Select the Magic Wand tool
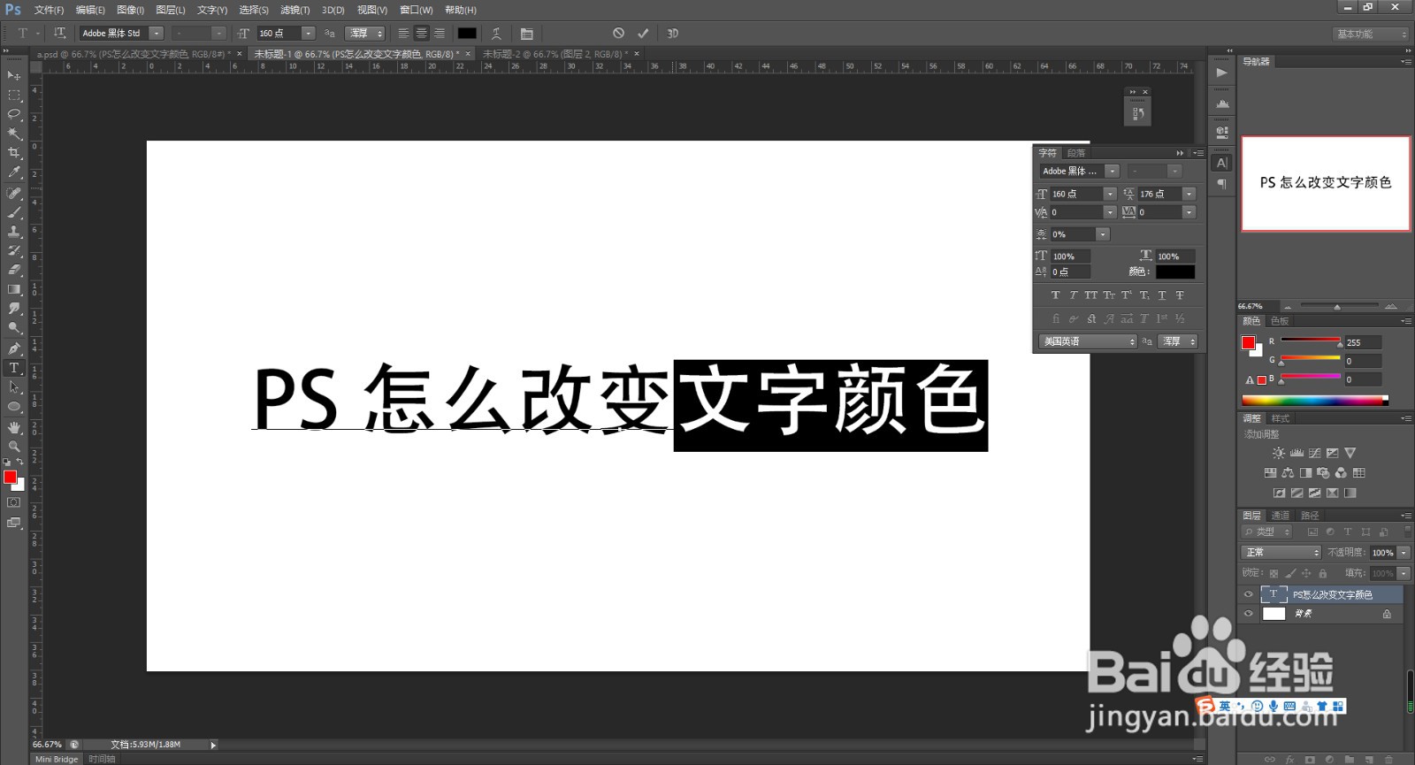Image resolution: width=1415 pixels, height=765 pixels. coord(14,134)
